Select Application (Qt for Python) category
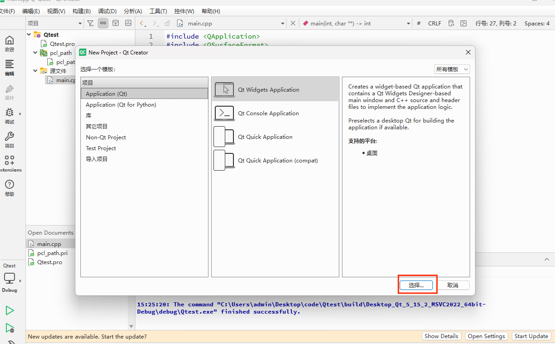This screenshot has width=555, height=344. 144,105
